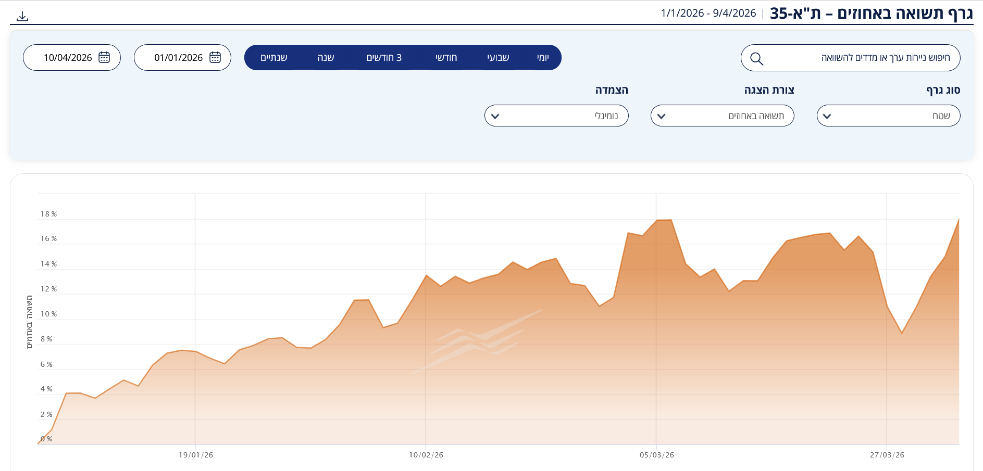This screenshot has width=983, height=471.
Task: Click the 14 % y-axis label
Action: tap(49, 264)
